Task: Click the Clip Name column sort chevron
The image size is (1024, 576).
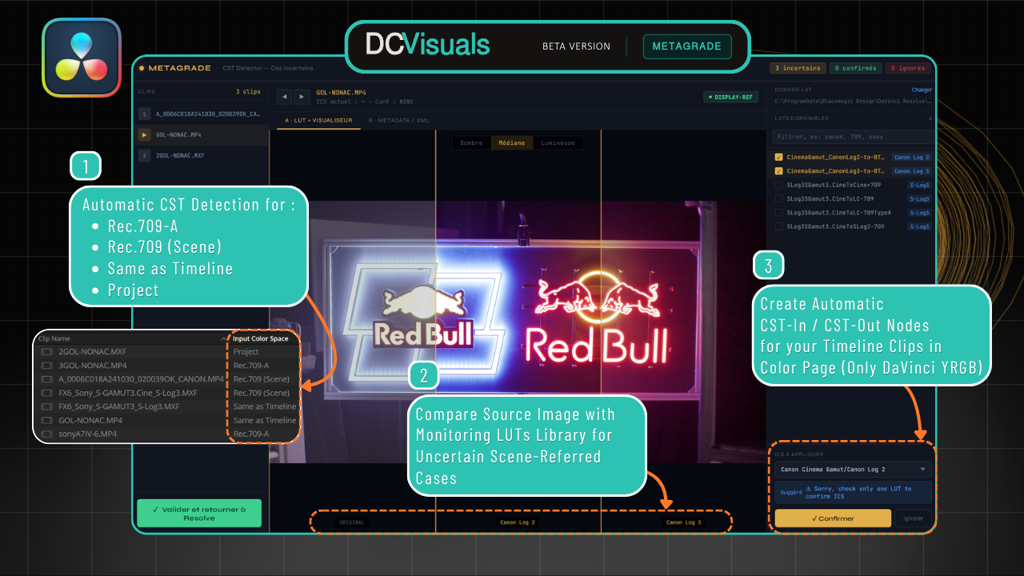Action: coord(225,338)
